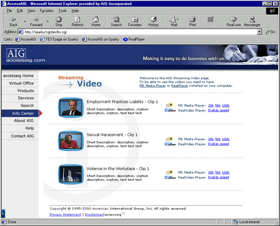The image size is (280, 226).
Task: Hit the Refresh toolbar icon
Action: (x=78, y=20)
